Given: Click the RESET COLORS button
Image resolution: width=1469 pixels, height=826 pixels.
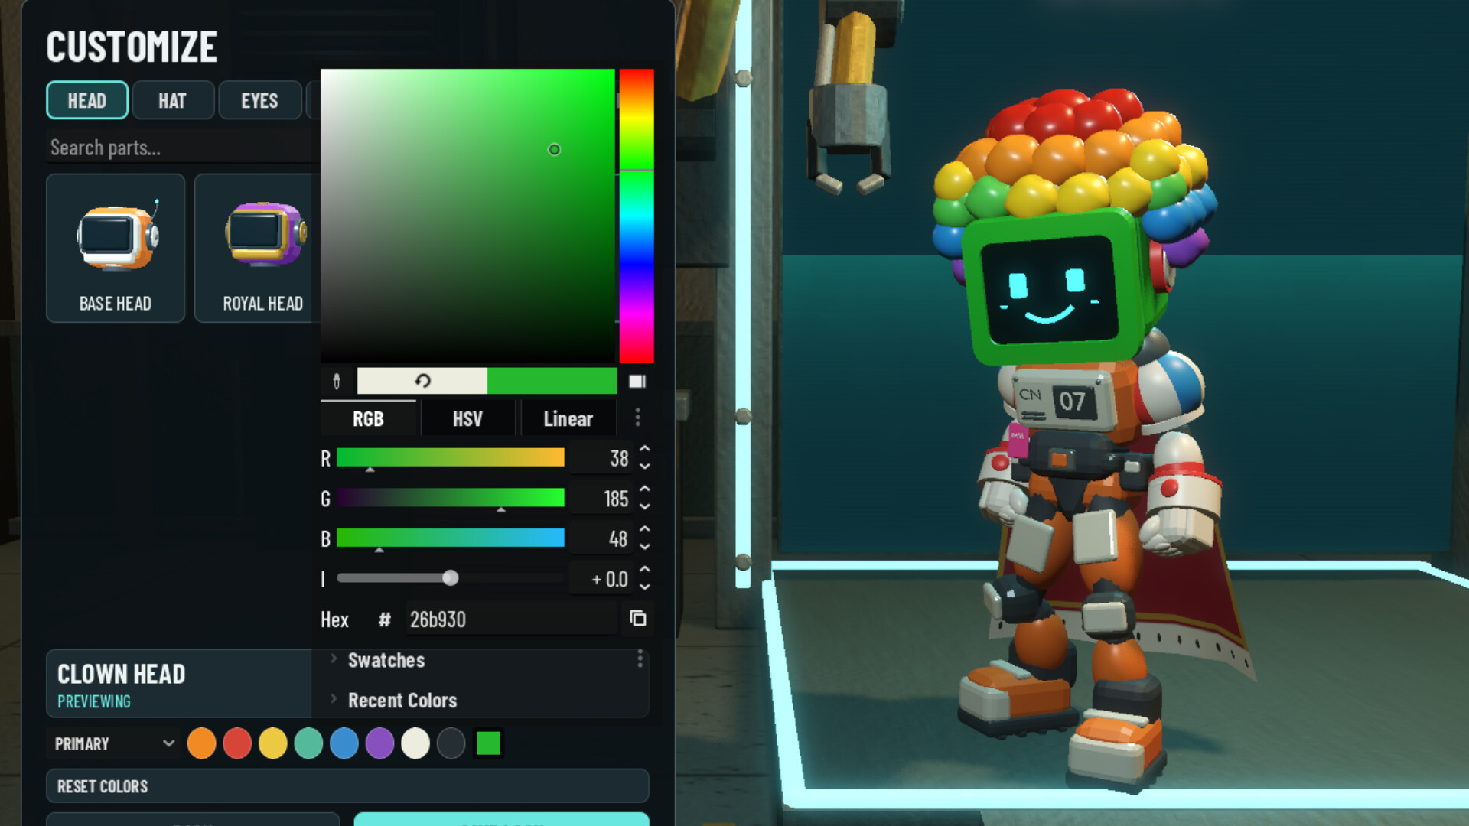Looking at the screenshot, I should tap(347, 786).
